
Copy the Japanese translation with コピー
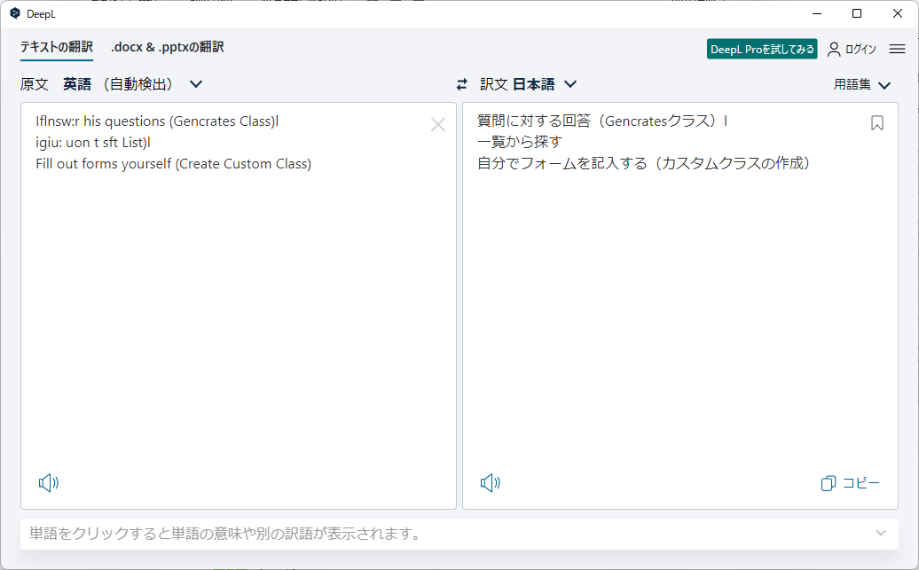coord(852,483)
